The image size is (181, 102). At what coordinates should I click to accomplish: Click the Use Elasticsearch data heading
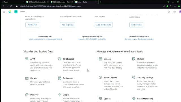point(139,37)
